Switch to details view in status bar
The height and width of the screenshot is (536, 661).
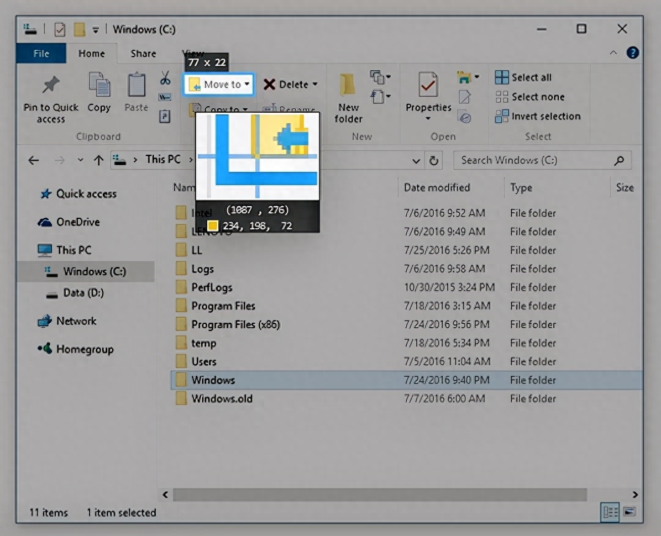[610, 512]
